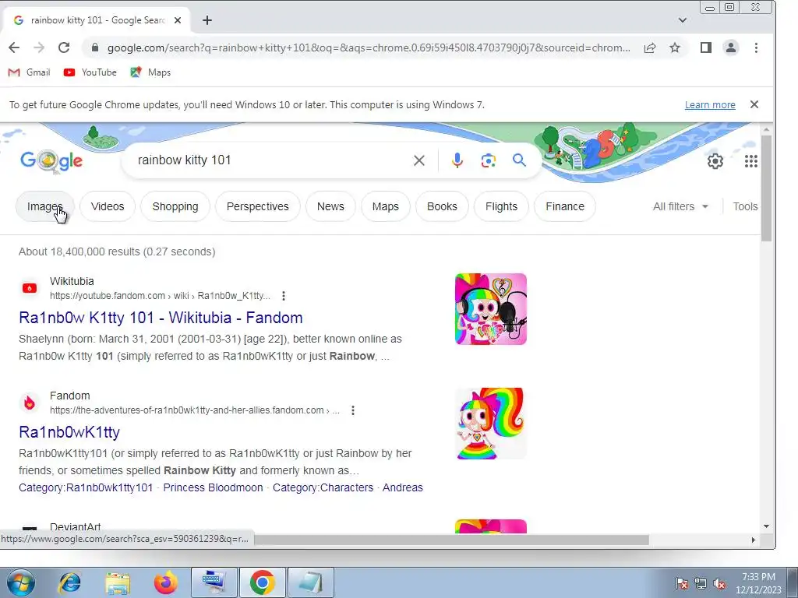This screenshot has height=598, width=798.
Task: Open the Category:Characters sitelink
Action: point(323,487)
